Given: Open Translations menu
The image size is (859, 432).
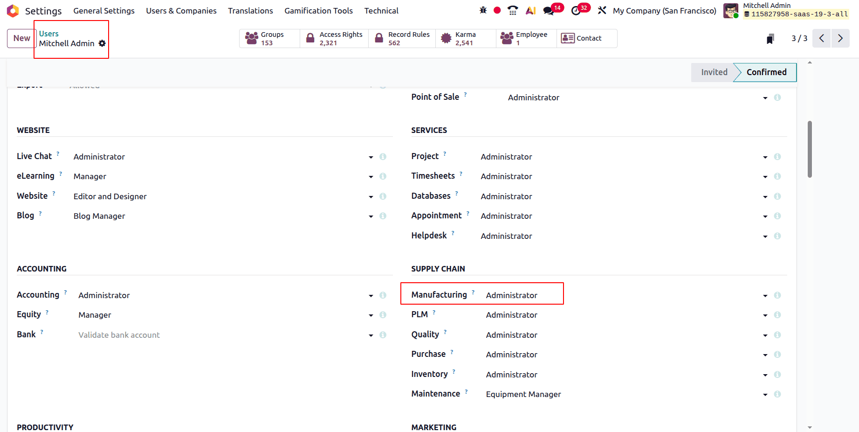Looking at the screenshot, I should click(x=250, y=11).
